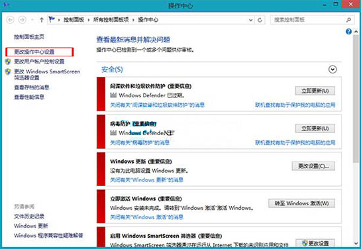Viewport: 361px width, 249px height.
Task: Collapse the 安全(S) section with the round chevron
Action: (x=333, y=70)
